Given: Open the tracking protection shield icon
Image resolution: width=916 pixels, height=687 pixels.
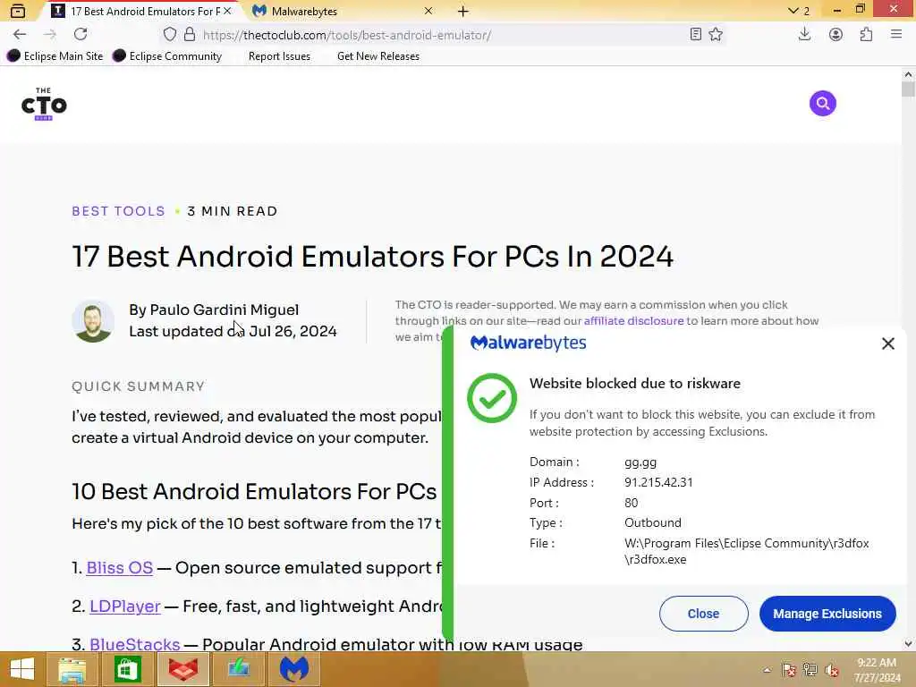Looking at the screenshot, I should pos(169,35).
